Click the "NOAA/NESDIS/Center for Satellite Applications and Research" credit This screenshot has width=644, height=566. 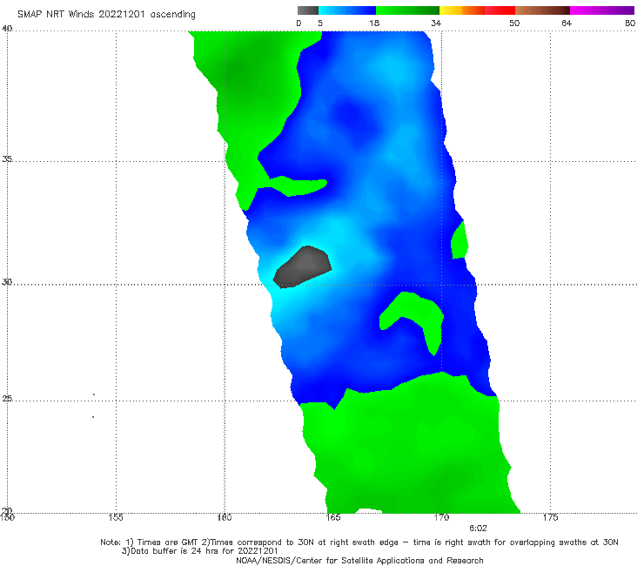(x=359, y=561)
